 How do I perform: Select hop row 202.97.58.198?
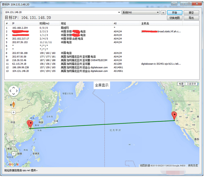(102, 53)
